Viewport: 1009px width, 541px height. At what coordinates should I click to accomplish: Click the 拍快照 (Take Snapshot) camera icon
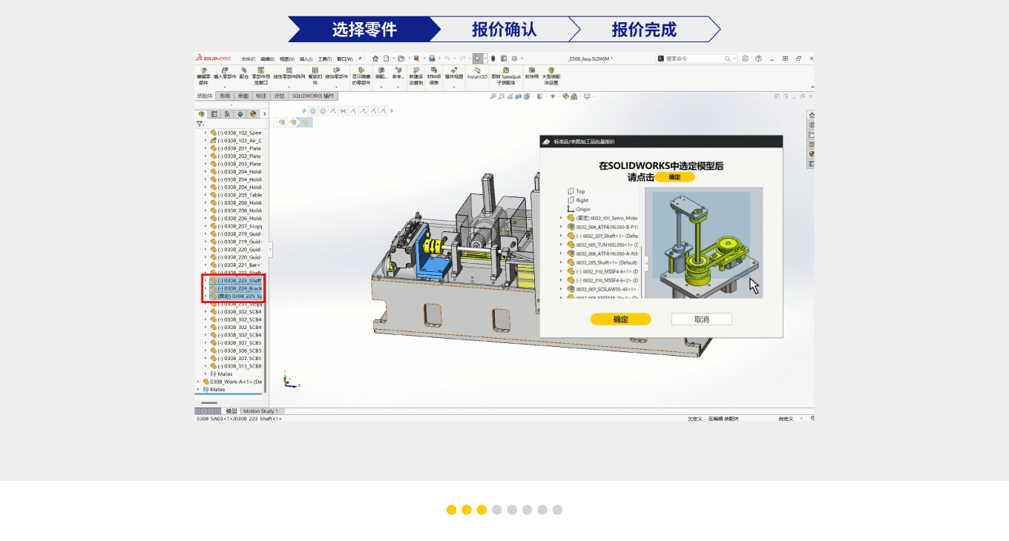click(531, 73)
